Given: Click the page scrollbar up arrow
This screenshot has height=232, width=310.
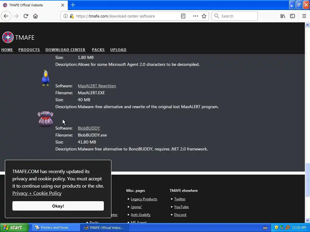Looking at the screenshot, I should point(307,25).
